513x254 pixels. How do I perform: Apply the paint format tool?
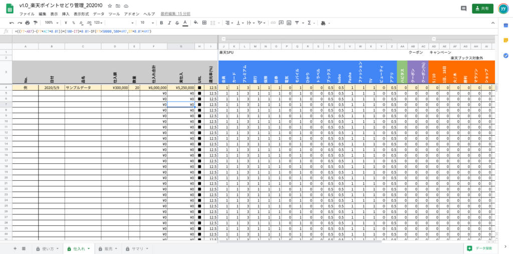click(x=35, y=23)
